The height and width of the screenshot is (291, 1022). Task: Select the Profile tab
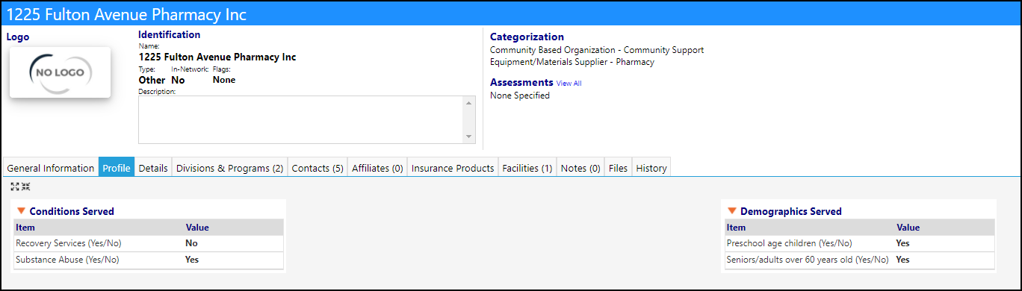pyautogui.click(x=117, y=168)
